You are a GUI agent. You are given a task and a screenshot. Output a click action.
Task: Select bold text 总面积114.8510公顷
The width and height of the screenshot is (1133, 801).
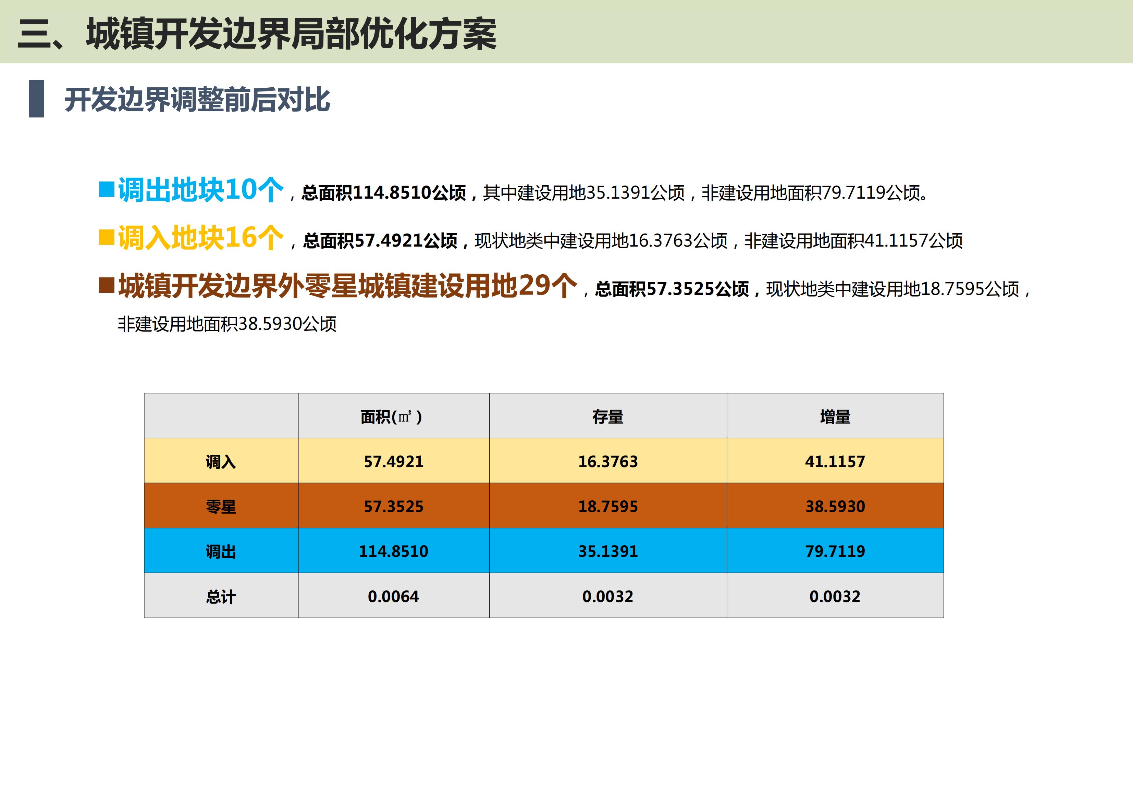[x=383, y=193]
